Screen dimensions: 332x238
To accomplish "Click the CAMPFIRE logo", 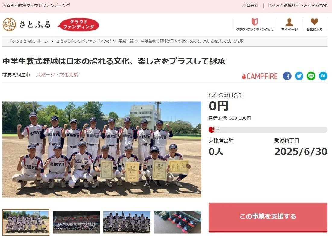I will [x=260, y=76].
